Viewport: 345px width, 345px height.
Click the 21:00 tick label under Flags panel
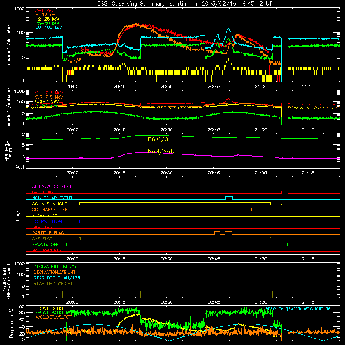click(261, 259)
